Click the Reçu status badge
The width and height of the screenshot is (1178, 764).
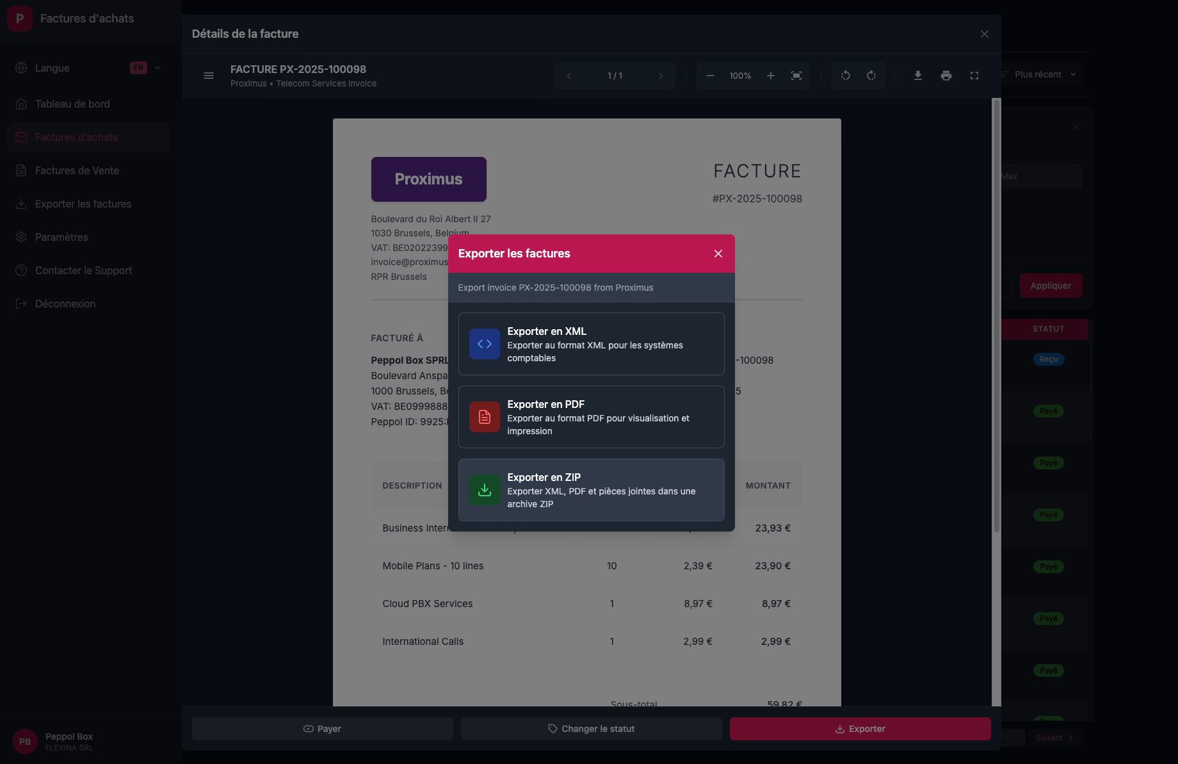[1049, 359]
